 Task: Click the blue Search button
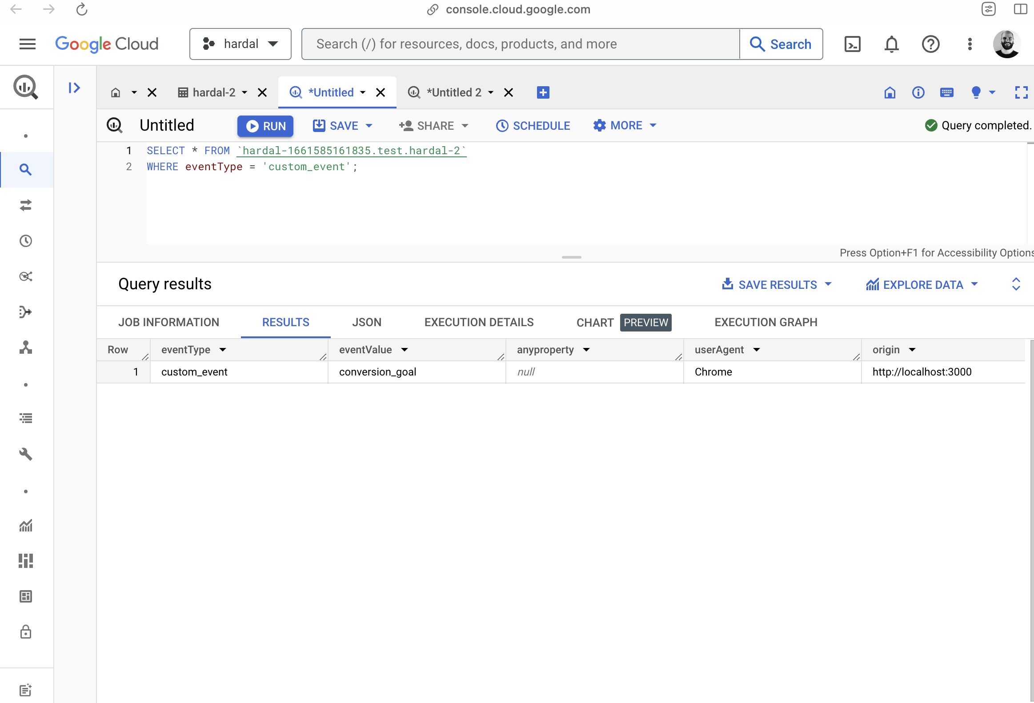781,44
